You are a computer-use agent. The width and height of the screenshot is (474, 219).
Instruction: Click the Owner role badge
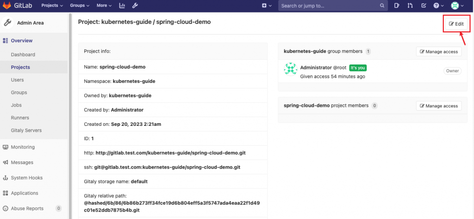[x=453, y=71]
